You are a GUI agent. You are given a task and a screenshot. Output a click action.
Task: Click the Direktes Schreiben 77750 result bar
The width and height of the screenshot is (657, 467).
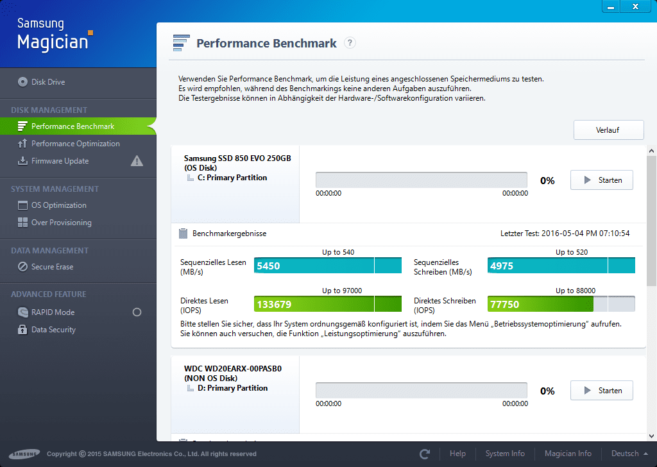[x=561, y=304]
